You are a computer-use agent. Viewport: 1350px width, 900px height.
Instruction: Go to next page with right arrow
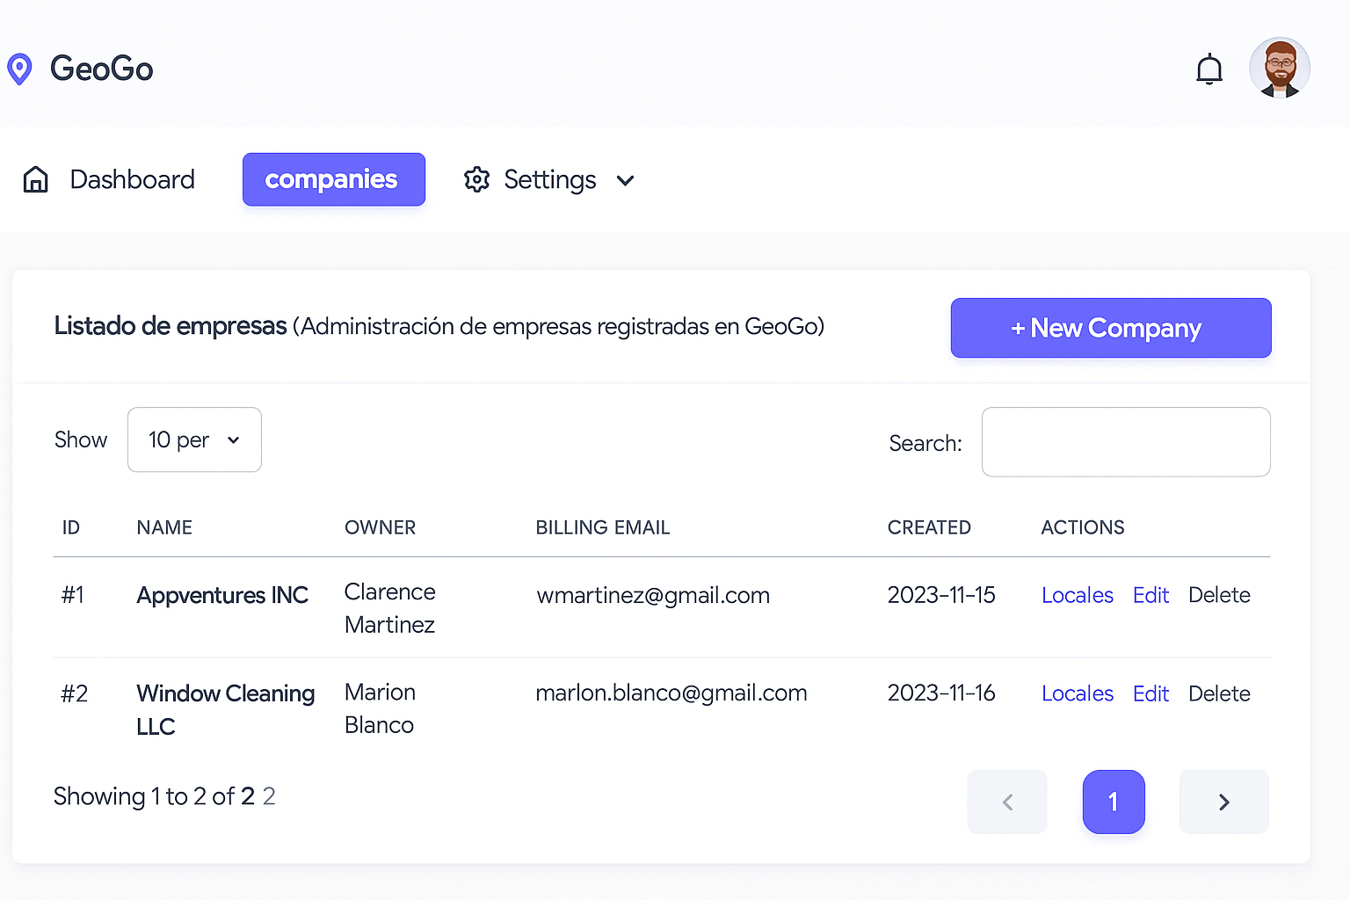pos(1223,802)
